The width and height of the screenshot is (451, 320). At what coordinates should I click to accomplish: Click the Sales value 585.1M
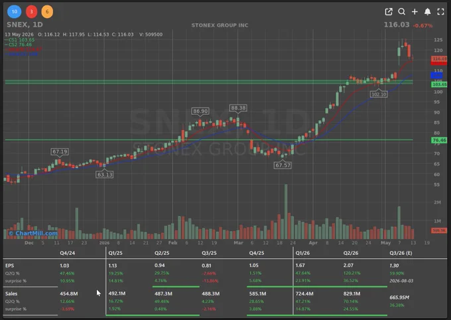coord(258,293)
